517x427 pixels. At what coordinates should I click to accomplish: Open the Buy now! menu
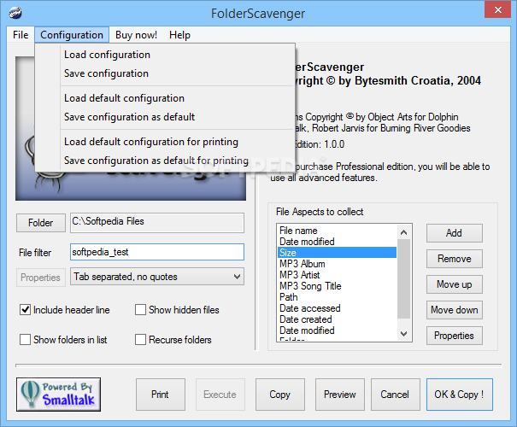[136, 35]
